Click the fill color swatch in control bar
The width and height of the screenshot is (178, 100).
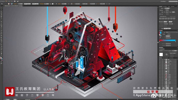coord(9,4)
